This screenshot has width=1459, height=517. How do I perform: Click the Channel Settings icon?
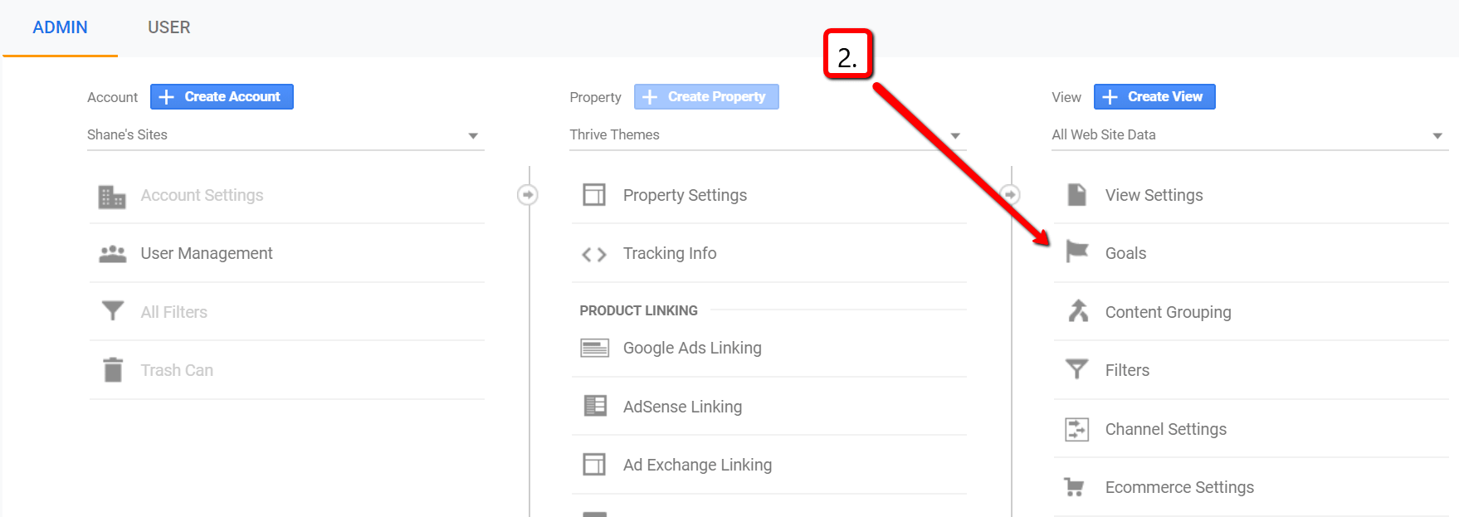click(x=1076, y=429)
